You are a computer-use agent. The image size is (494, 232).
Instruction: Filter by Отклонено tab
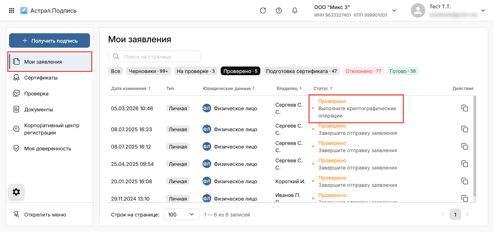[363, 71]
